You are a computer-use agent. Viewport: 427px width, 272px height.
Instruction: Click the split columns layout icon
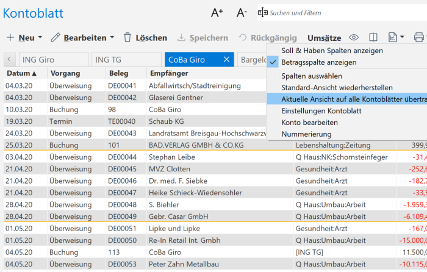click(x=373, y=38)
